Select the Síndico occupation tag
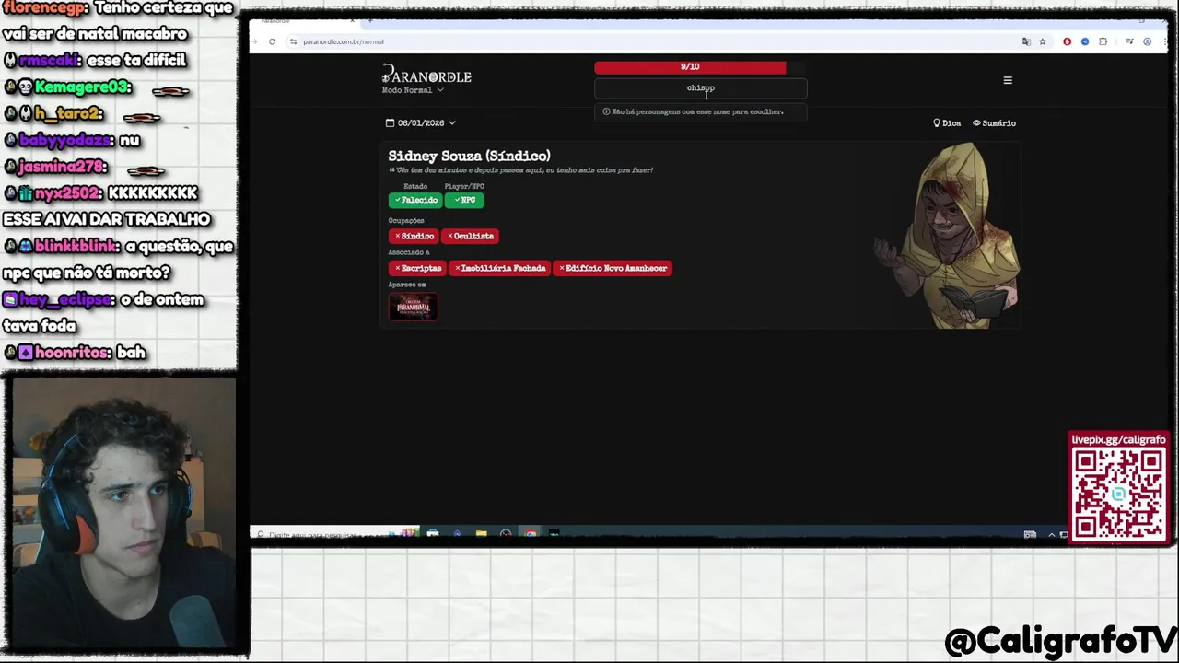The width and height of the screenshot is (1179, 663). (414, 236)
